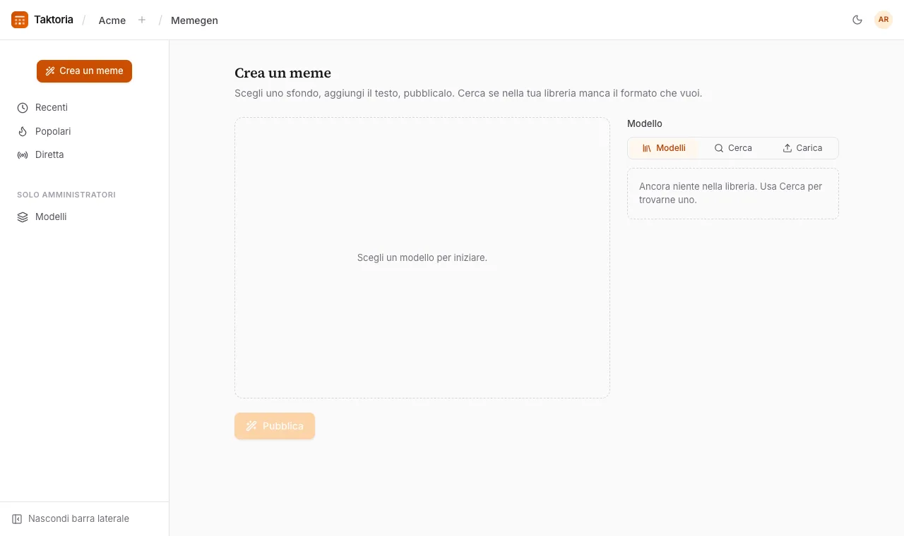
Task: Click the Taktoria orange logo icon
Action: pos(20,20)
